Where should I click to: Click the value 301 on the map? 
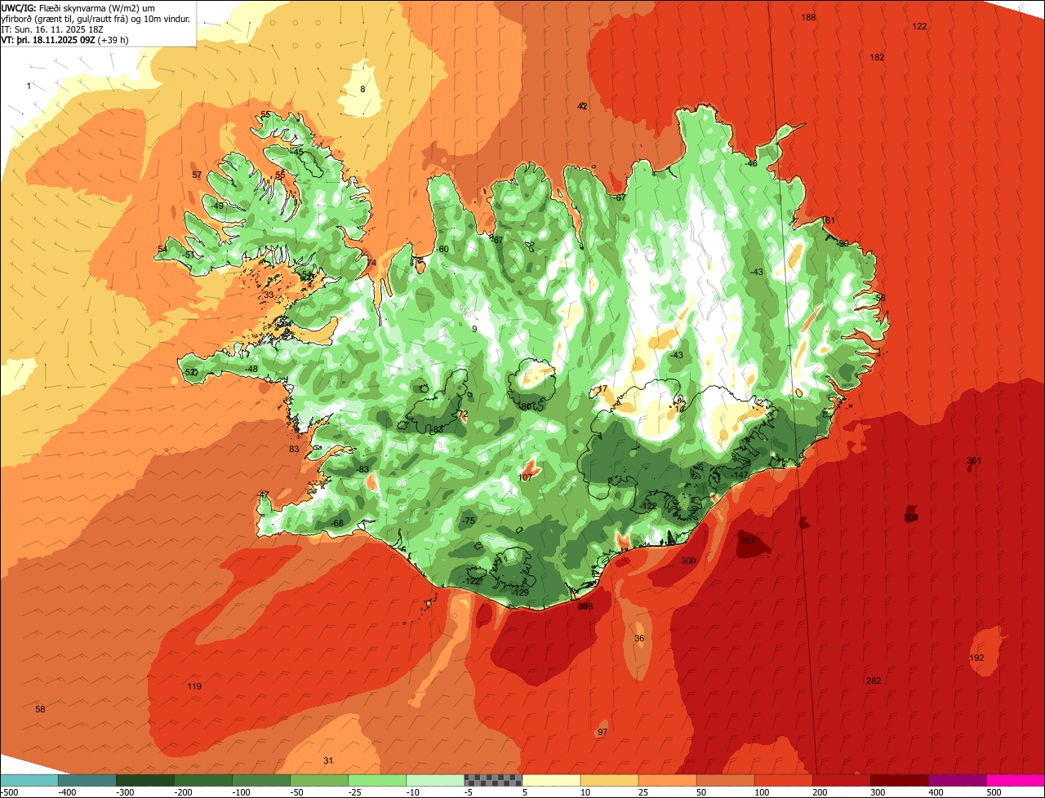point(974,461)
